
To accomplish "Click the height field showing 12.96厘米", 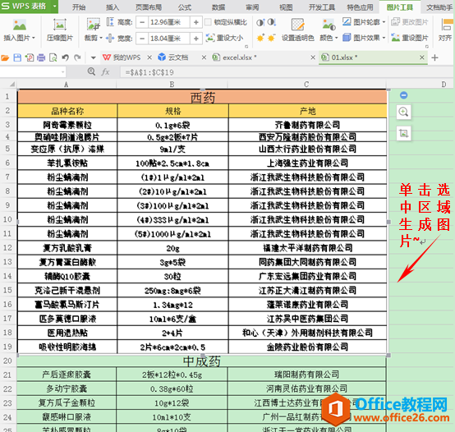I will pos(169,22).
